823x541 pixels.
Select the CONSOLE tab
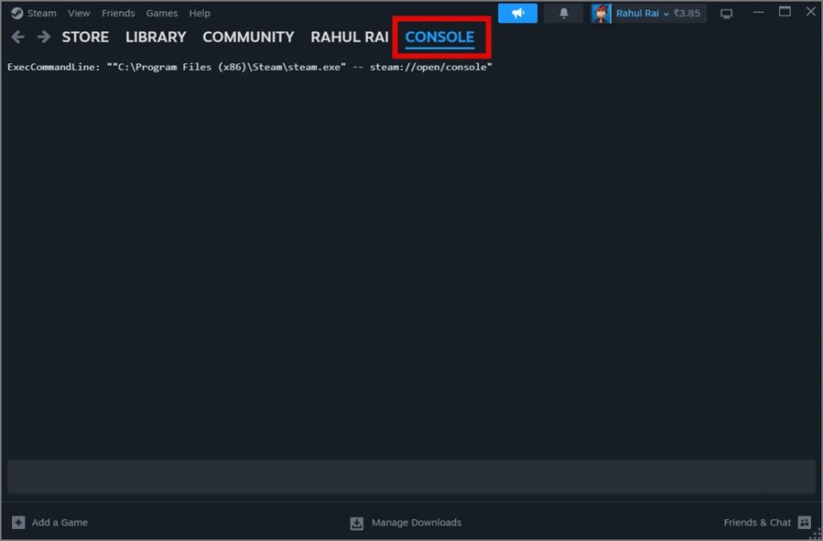click(x=440, y=37)
